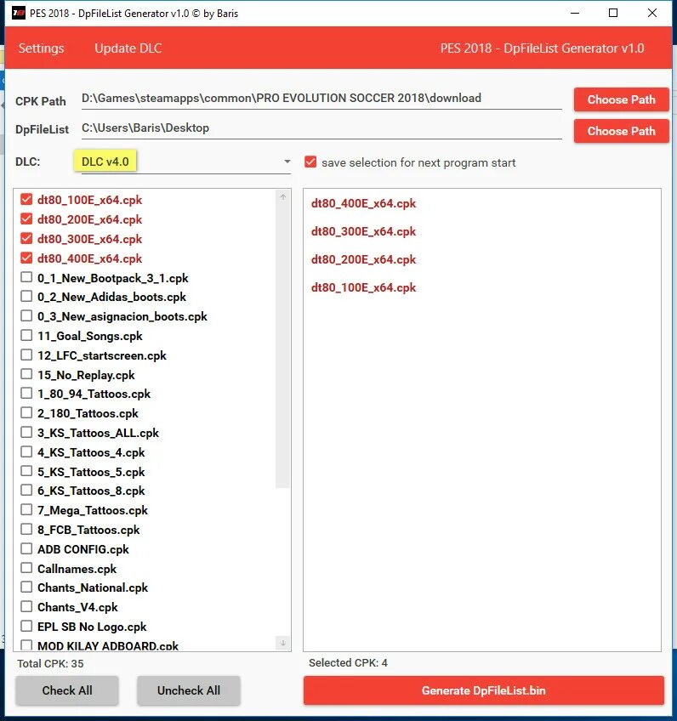Click the app icon in title bar
This screenshot has width=677, height=721.
[19, 13]
